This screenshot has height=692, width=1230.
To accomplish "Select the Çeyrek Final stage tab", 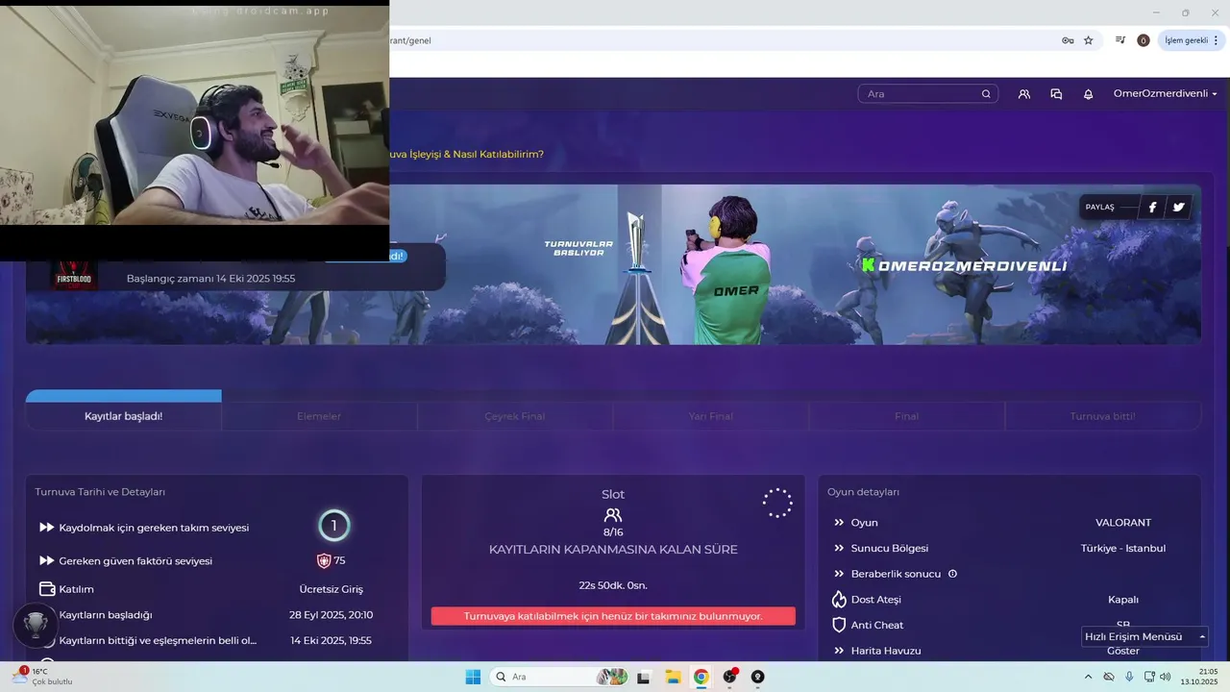I will (515, 416).
